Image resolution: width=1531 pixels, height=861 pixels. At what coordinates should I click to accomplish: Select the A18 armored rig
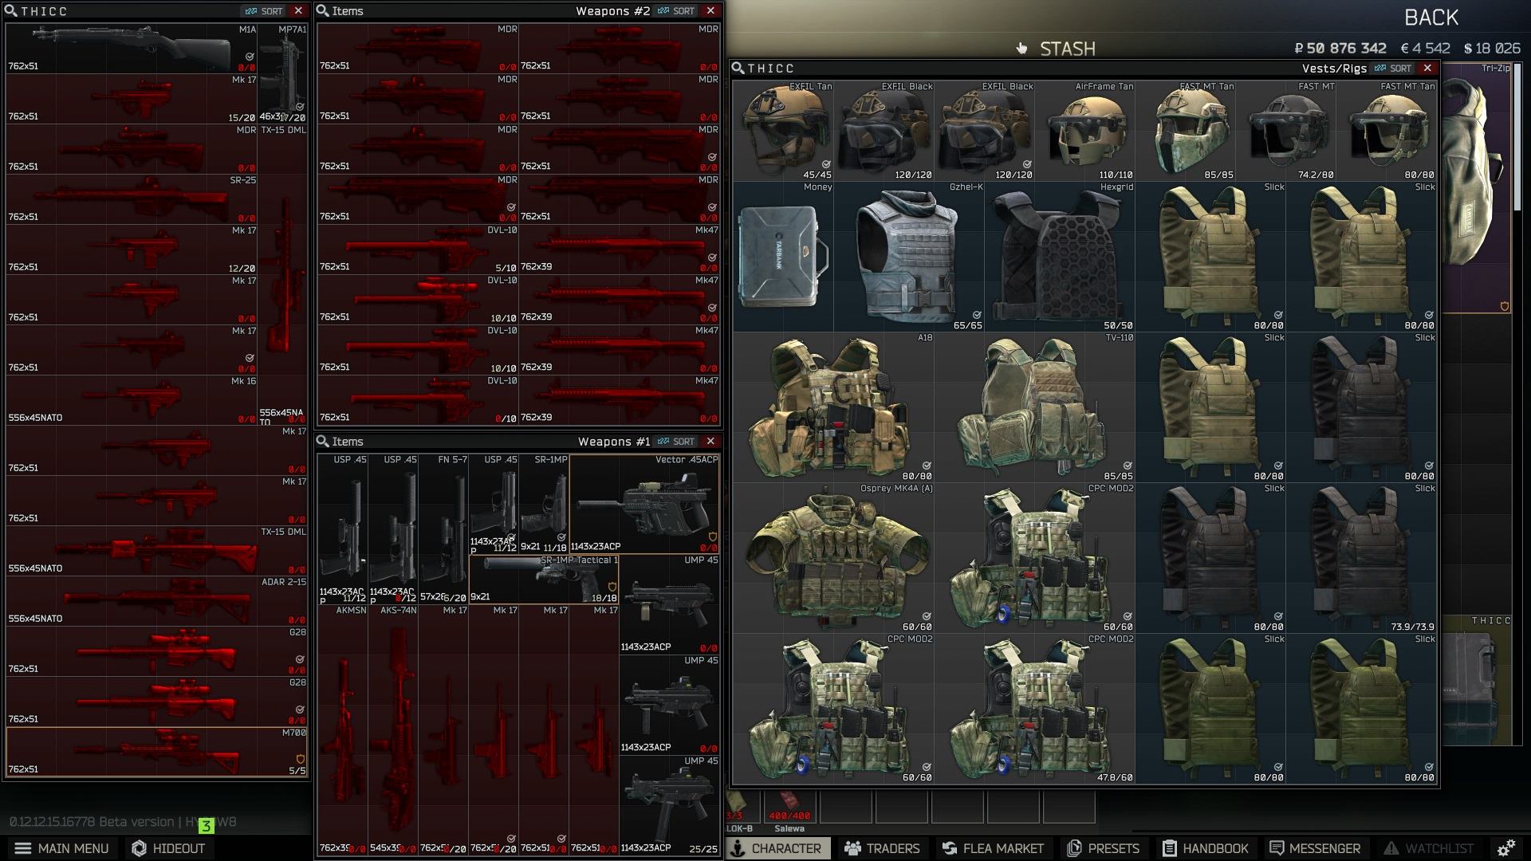833,407
